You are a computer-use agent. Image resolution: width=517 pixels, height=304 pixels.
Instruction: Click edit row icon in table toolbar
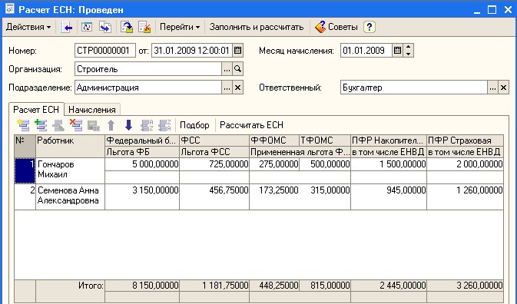coord(58,125)
